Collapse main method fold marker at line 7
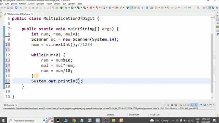219x123 pixels. (11, 29)
